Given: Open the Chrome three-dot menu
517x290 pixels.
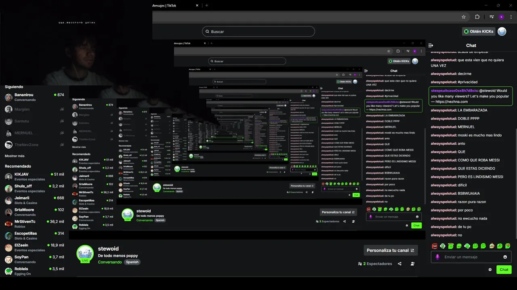Looking at the screenshot, I should click(x=511, y=17).
